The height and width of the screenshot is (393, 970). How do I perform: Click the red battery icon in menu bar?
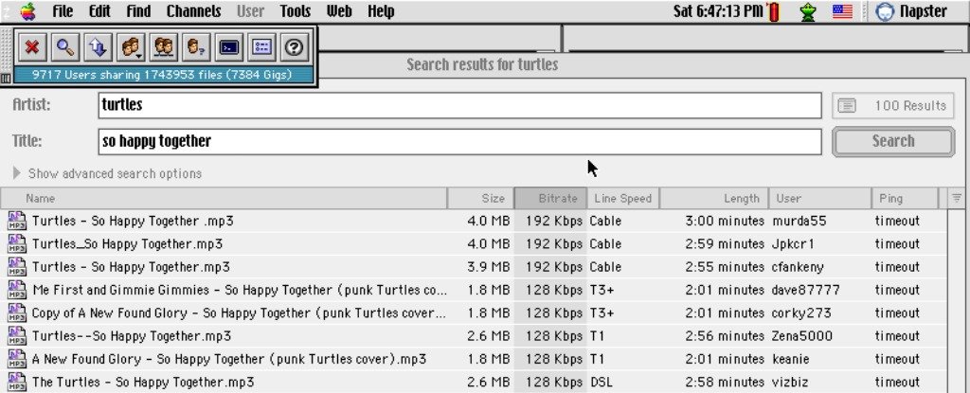[773, 11]
